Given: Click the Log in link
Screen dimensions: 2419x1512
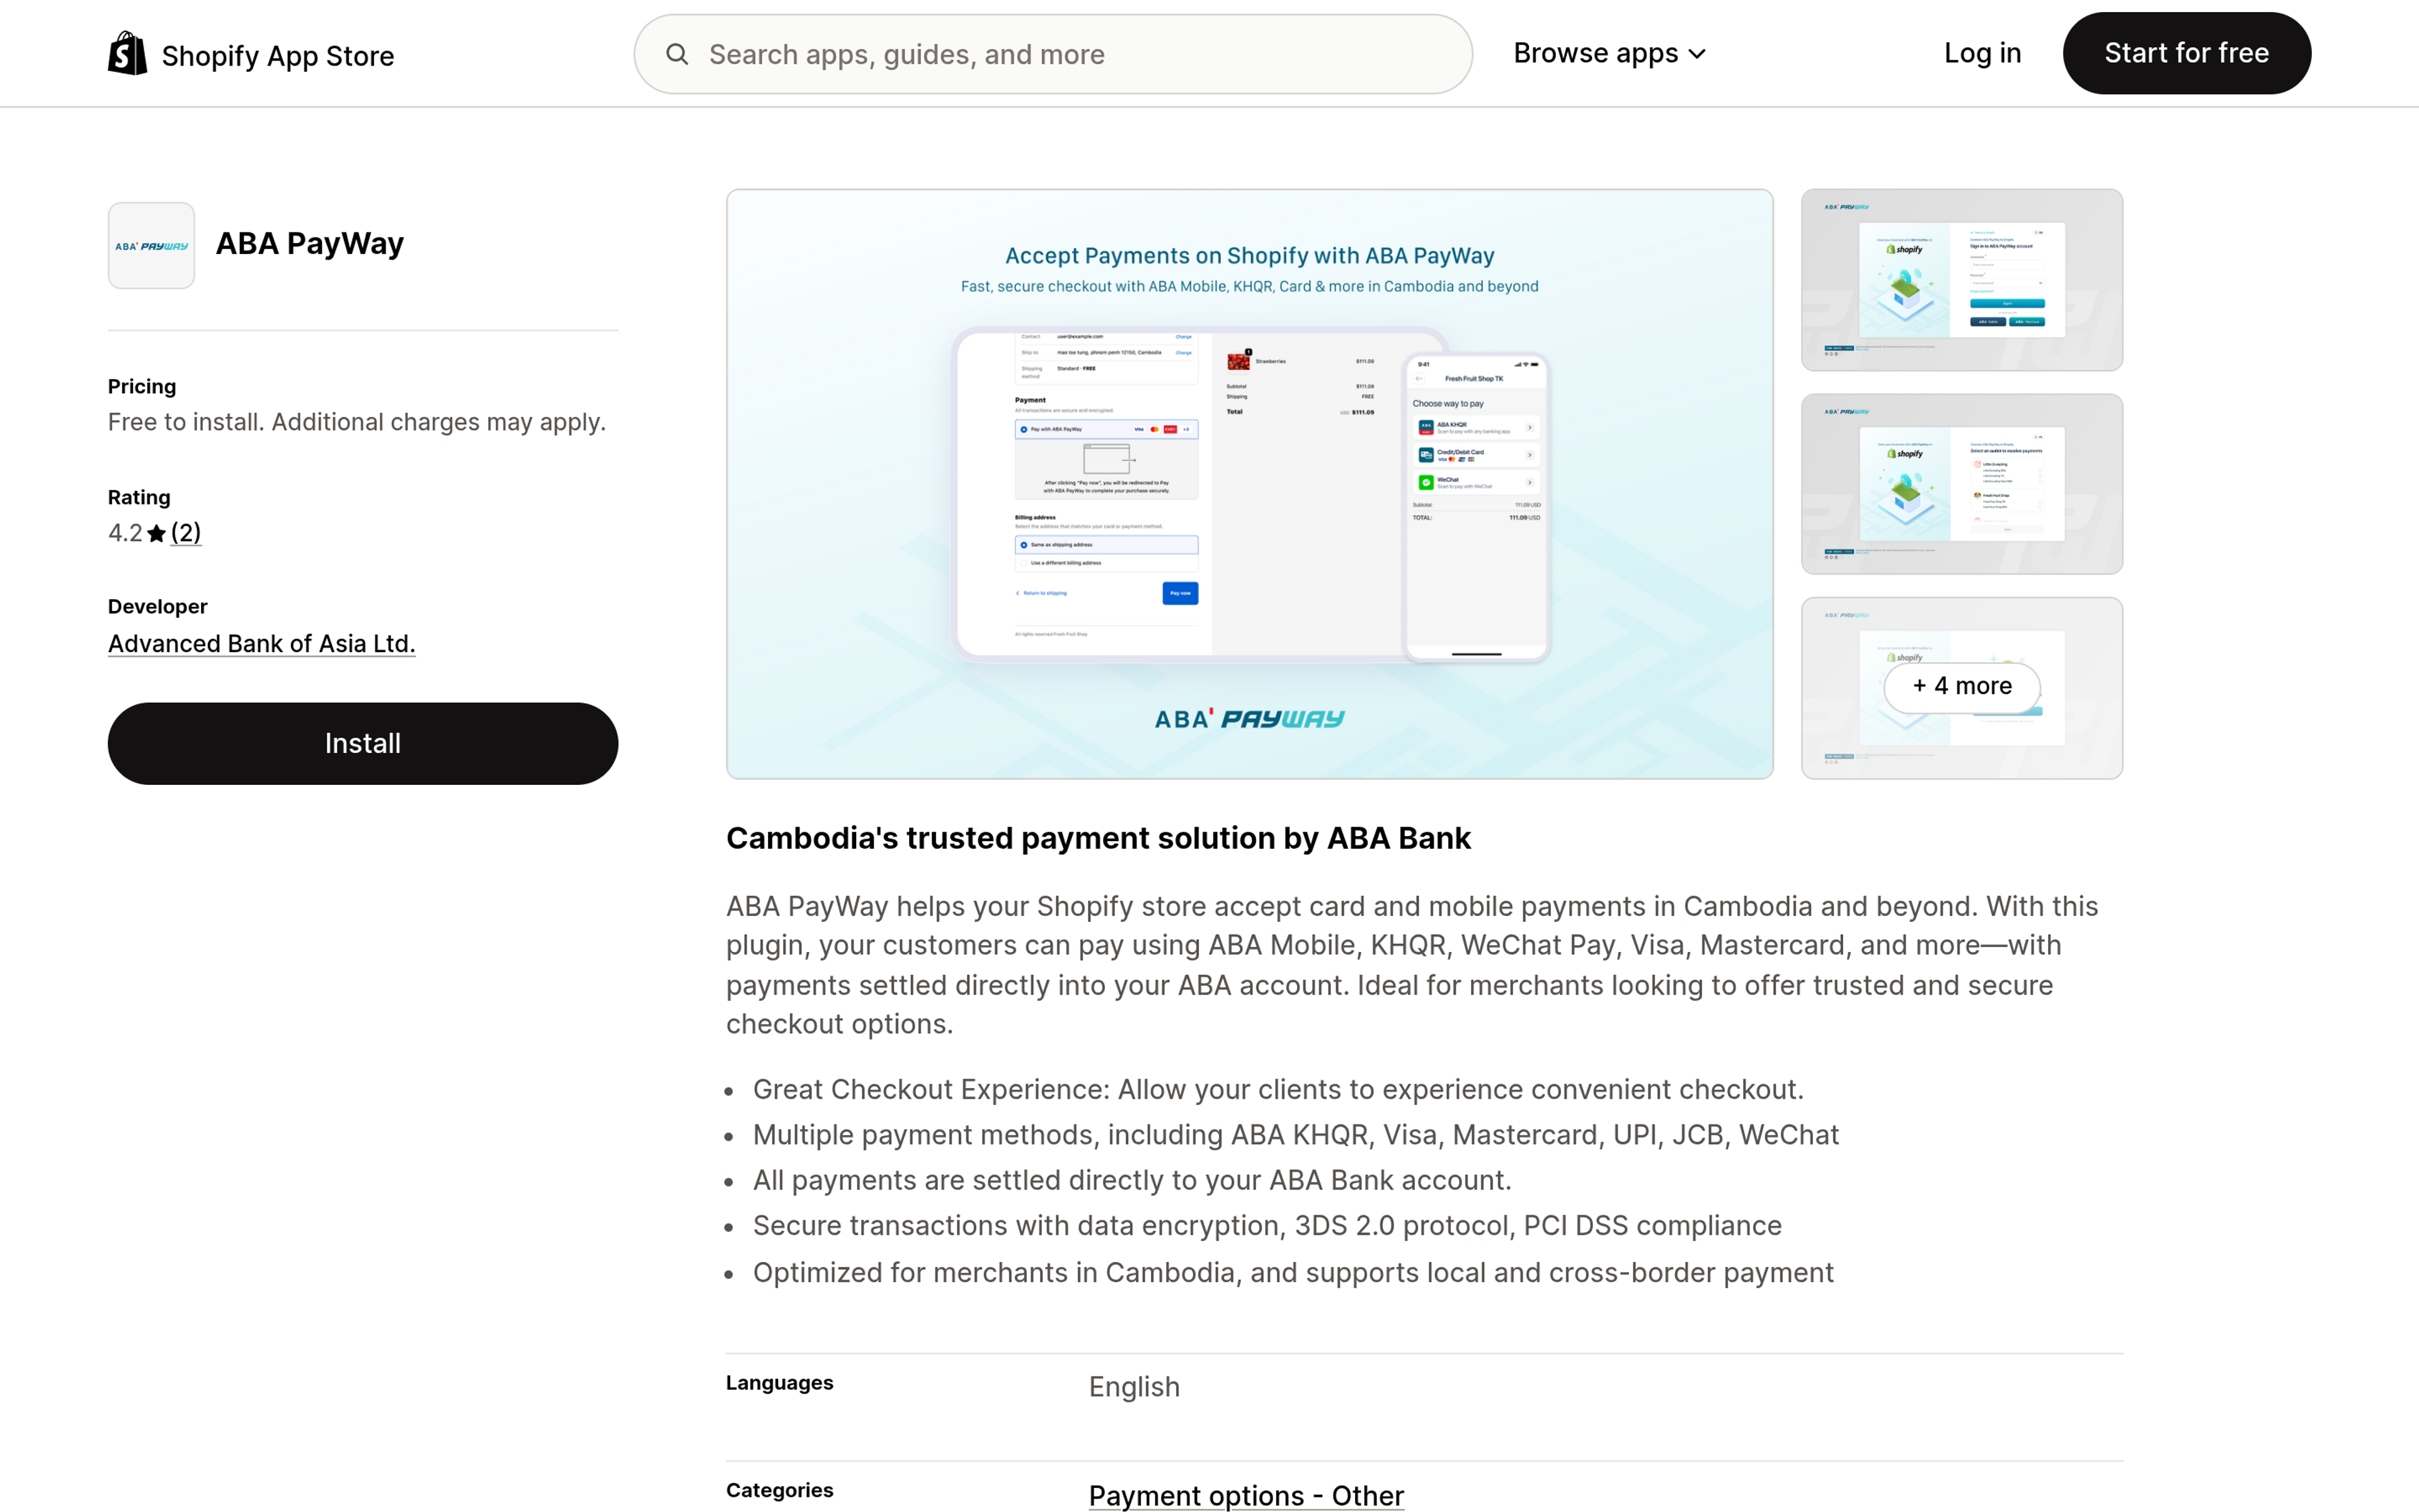Looking at the screenshot, I should tap(1982, 53).
